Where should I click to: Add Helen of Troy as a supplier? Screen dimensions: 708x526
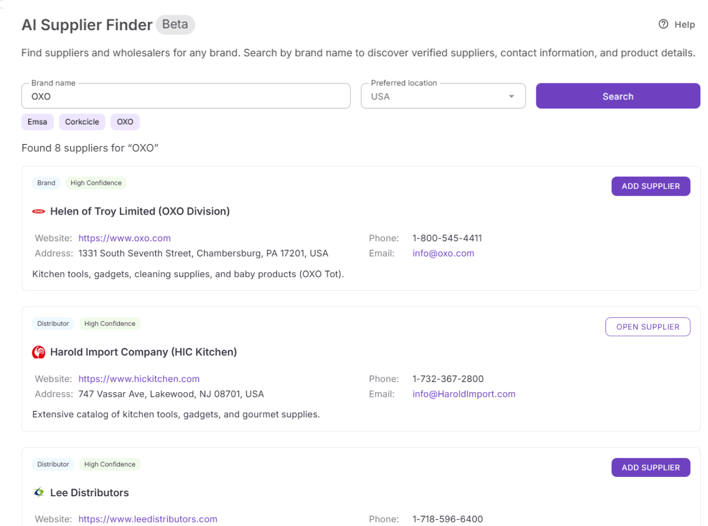(x=650, y=186)
